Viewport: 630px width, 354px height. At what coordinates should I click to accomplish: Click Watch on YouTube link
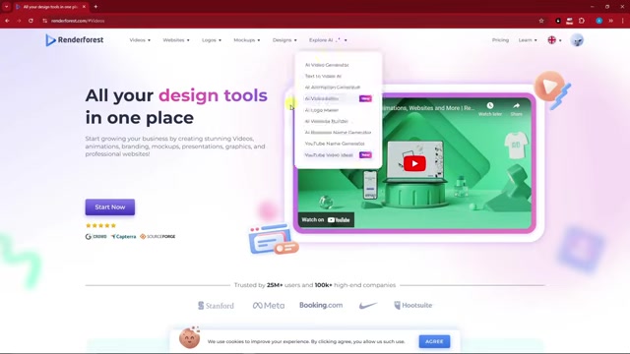click(x=326, y=219)
